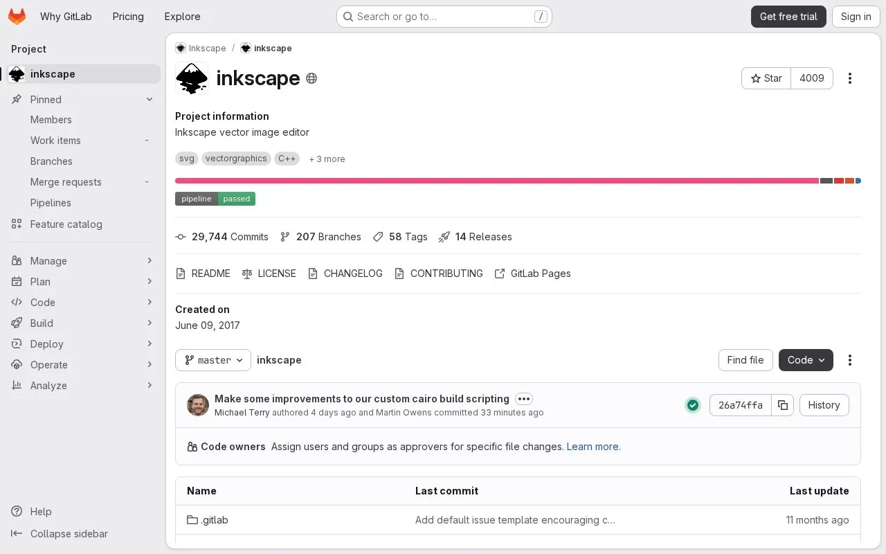Open the .gitlab folder

215,520
